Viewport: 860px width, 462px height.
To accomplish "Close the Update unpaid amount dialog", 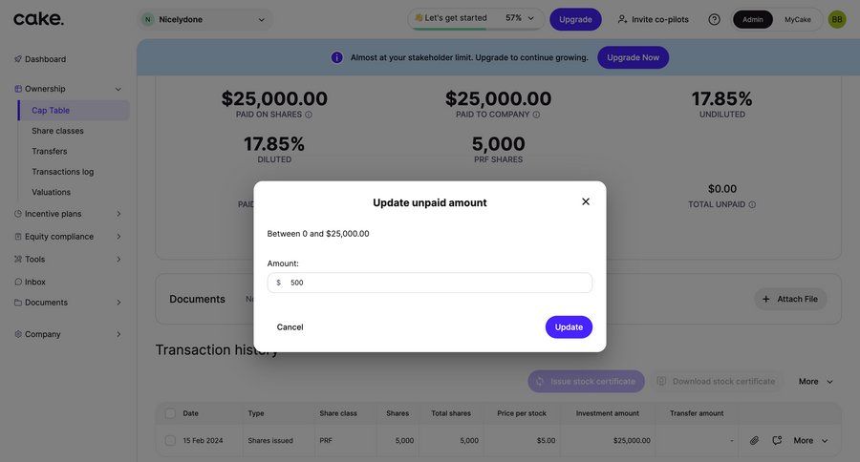I will pos(586,201).
